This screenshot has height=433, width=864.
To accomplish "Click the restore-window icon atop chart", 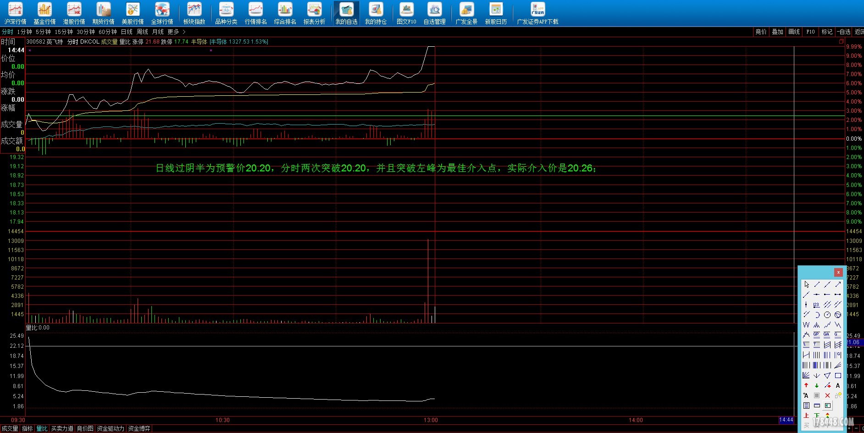I will [x=842, y=41].
